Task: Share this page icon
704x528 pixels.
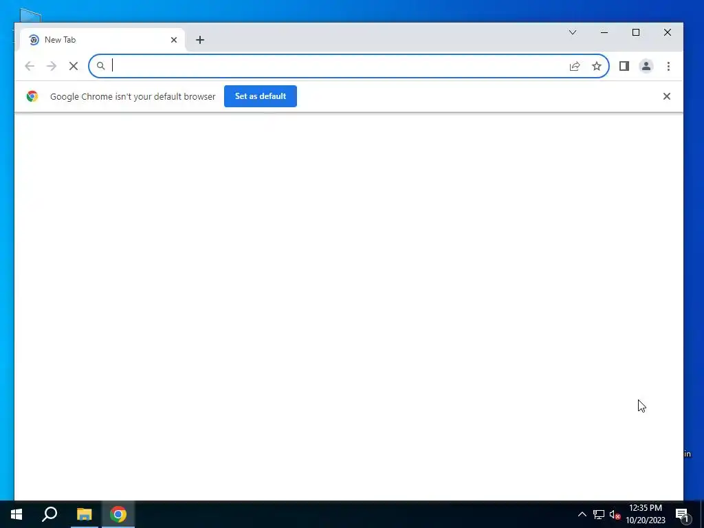Action: pos(575,67)
